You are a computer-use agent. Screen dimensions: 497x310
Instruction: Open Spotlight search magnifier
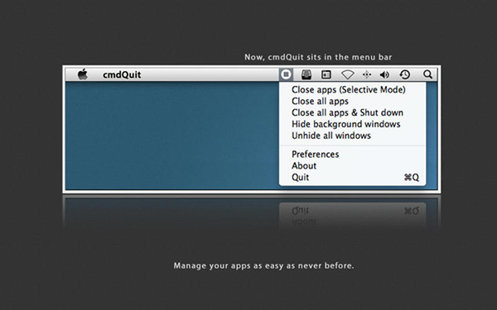tap(427, 74)
